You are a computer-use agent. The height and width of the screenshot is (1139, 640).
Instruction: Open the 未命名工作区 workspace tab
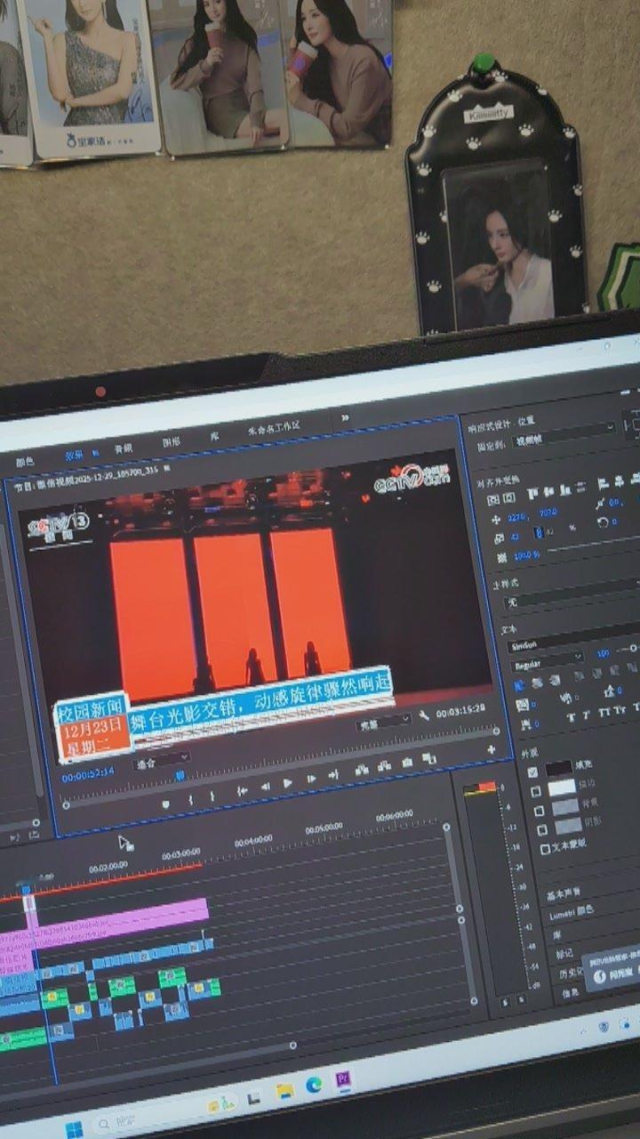[274, 428]
